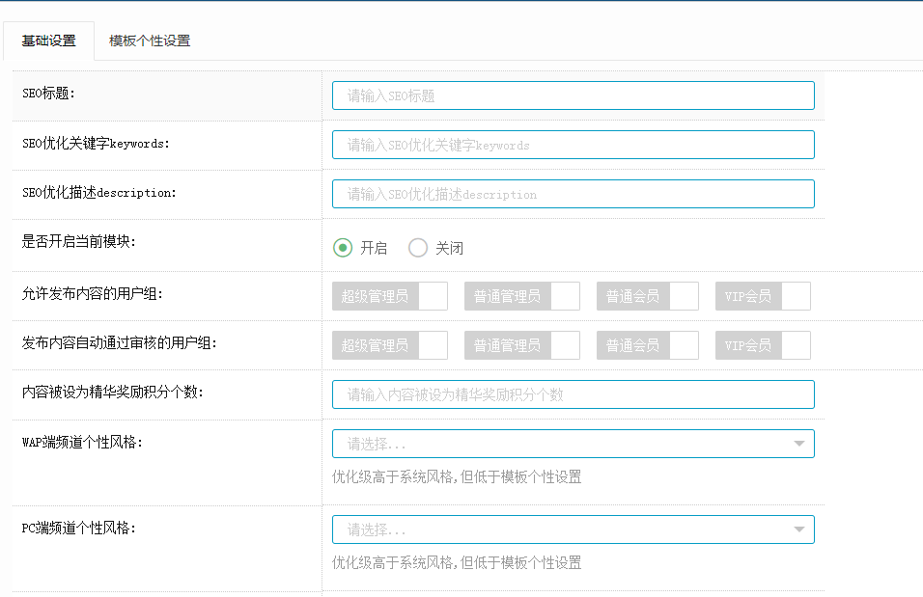Toggle 普通会员 in the 自动通过审核 row
Screen dimensions: 923x597
tap(648, 345)
